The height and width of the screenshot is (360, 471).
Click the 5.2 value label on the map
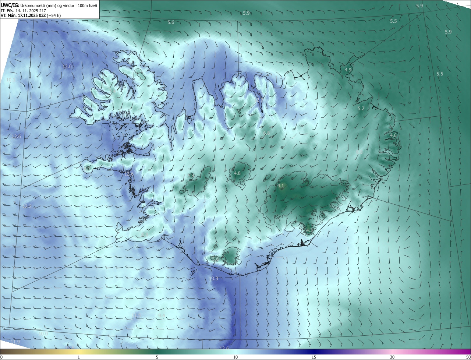click(361, 108)
